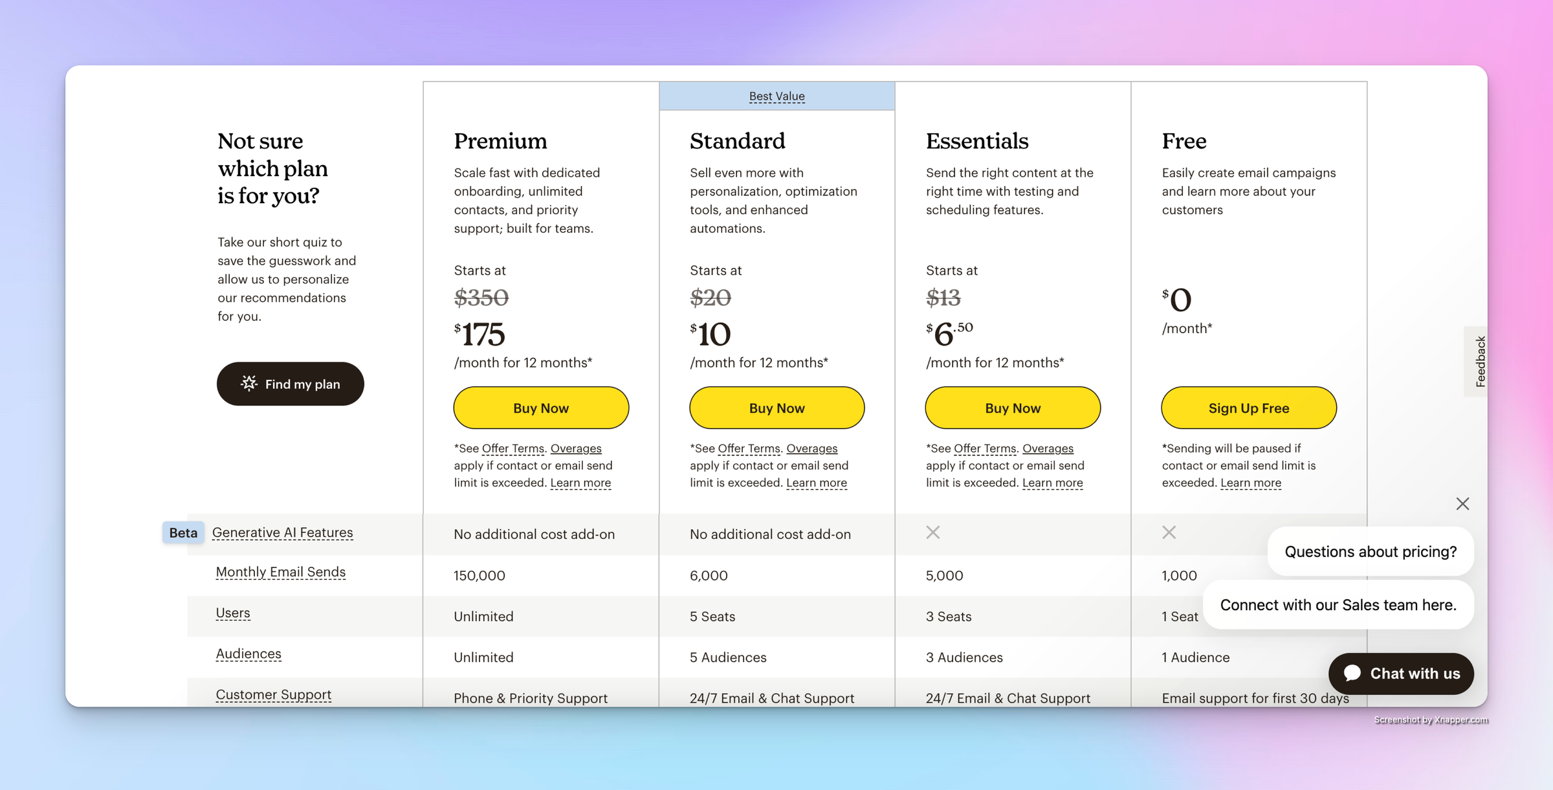This screenshot has height=790, width=1553.
Task: Click the Monthly Email Sends label
Action: (280, 572)
